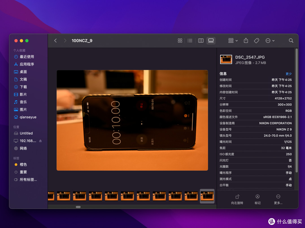
Task: Click the large phone stopwatch preview image
Action: click(x=132, y=120)
